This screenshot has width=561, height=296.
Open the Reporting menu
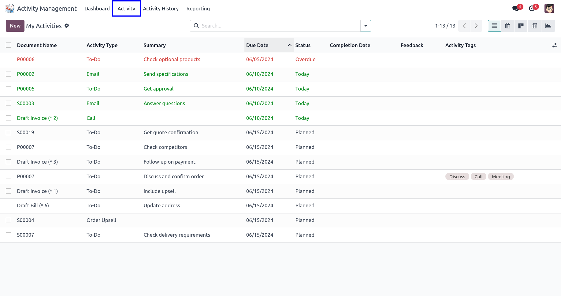coord(198,9)
